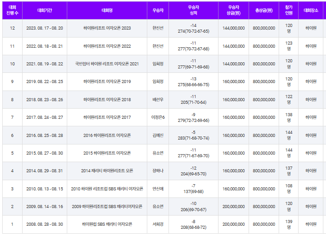This screenshot has height=235, width=326.
Task: Select tournament name '하이원리조트 여자오픈 2019'
Action: coord(107,82)
